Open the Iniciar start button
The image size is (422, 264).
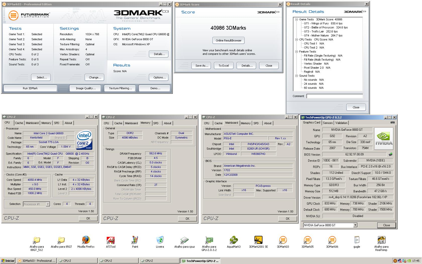coord(8,261)
